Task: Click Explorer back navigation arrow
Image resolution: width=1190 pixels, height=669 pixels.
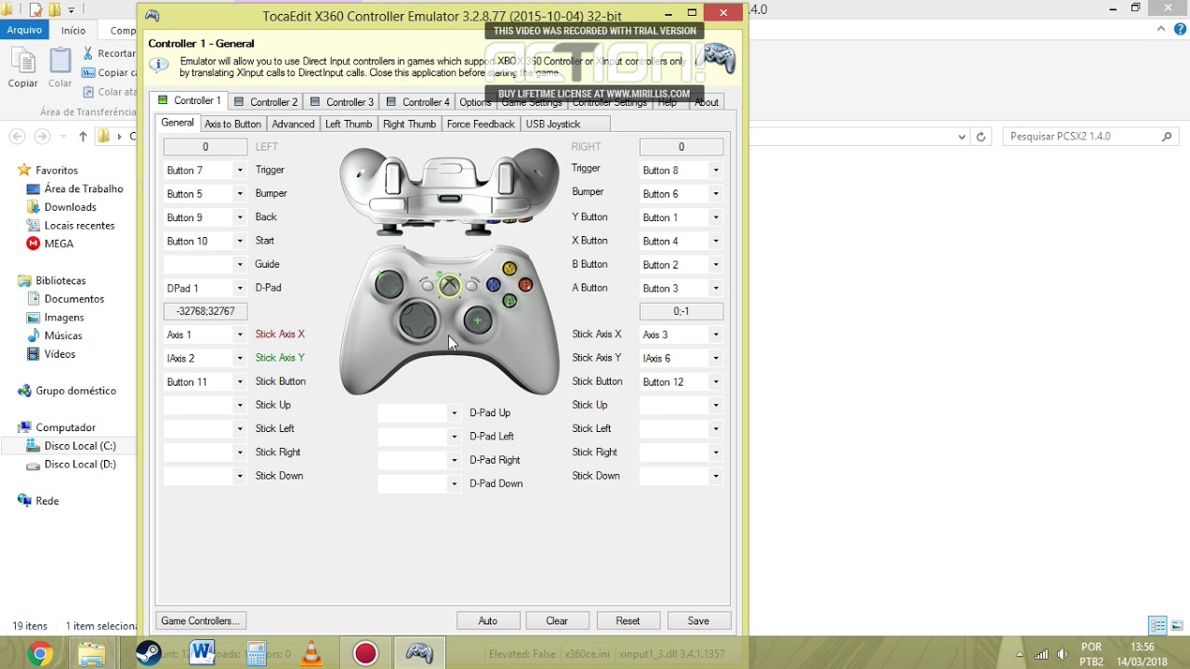Action: tap(17, 137)
